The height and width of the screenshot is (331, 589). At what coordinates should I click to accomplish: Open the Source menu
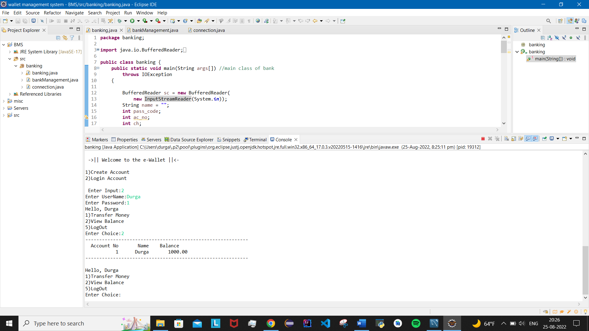coord(32,13)
